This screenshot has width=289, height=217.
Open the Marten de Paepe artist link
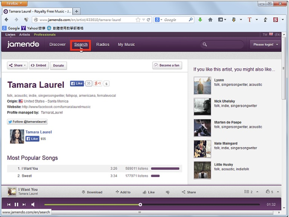(228, 122)
